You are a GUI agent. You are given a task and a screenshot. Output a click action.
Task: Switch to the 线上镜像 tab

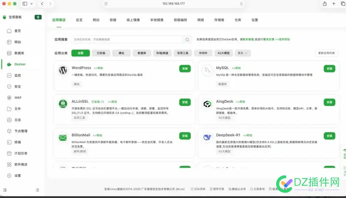pos(133,20)
